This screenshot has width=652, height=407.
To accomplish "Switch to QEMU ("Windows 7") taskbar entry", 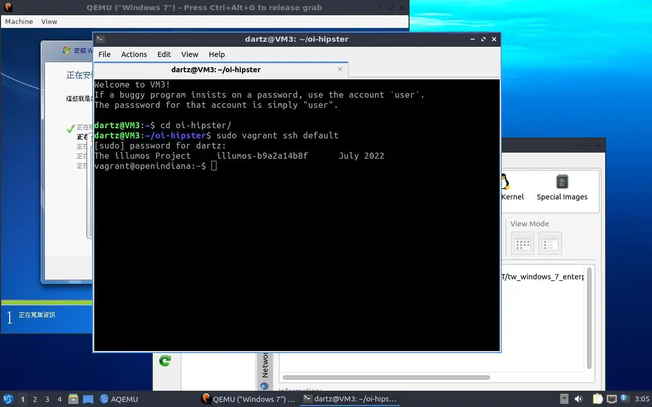I will [x=249, y=399].
